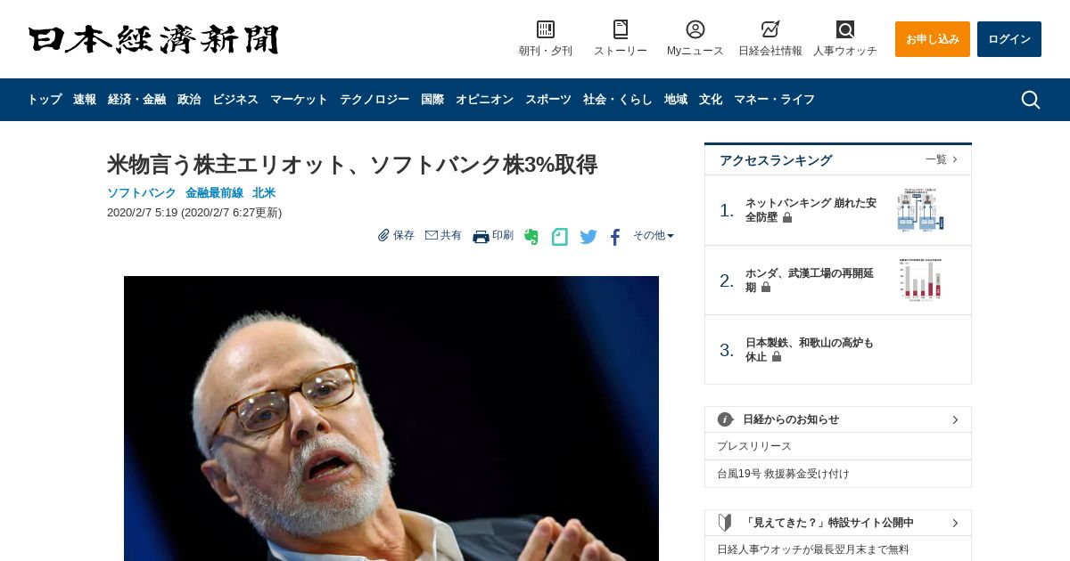The image size is (1070, 561).
Task: Open the 日経会社情報 chart icon
Action: pos(770,29)
